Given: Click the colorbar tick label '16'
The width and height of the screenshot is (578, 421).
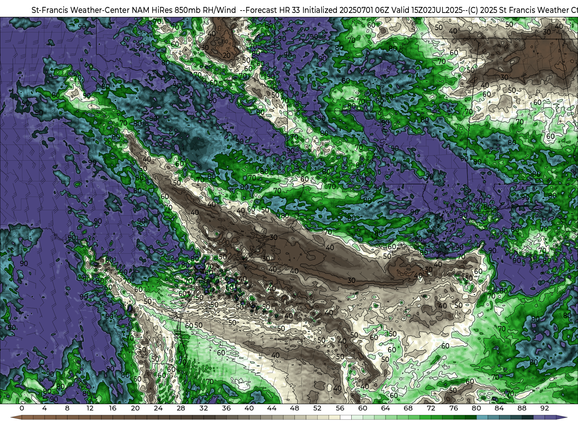Looking at the screenshot, I should pyautogui.click(x=113, y=408).
